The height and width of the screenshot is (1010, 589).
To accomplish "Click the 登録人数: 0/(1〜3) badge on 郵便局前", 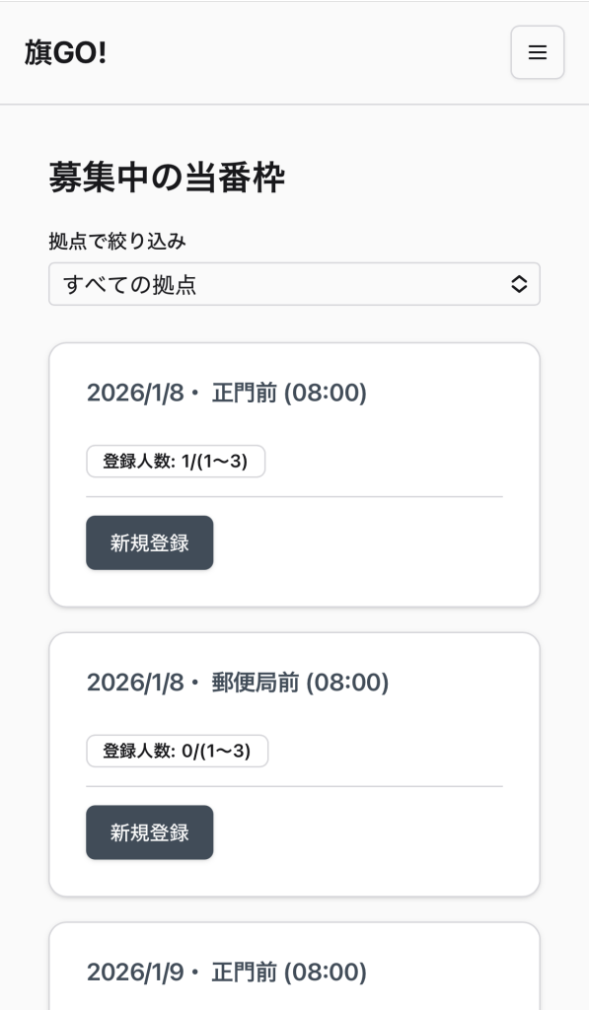I will pyautogui.click(x=177, y=751).
